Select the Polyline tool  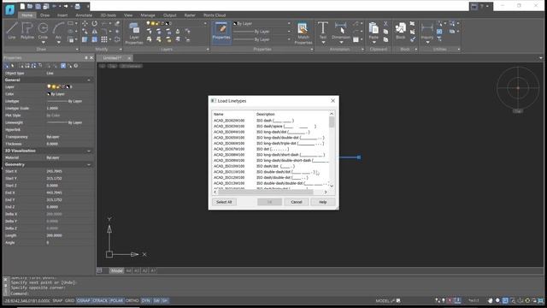(x=27, y=31)
